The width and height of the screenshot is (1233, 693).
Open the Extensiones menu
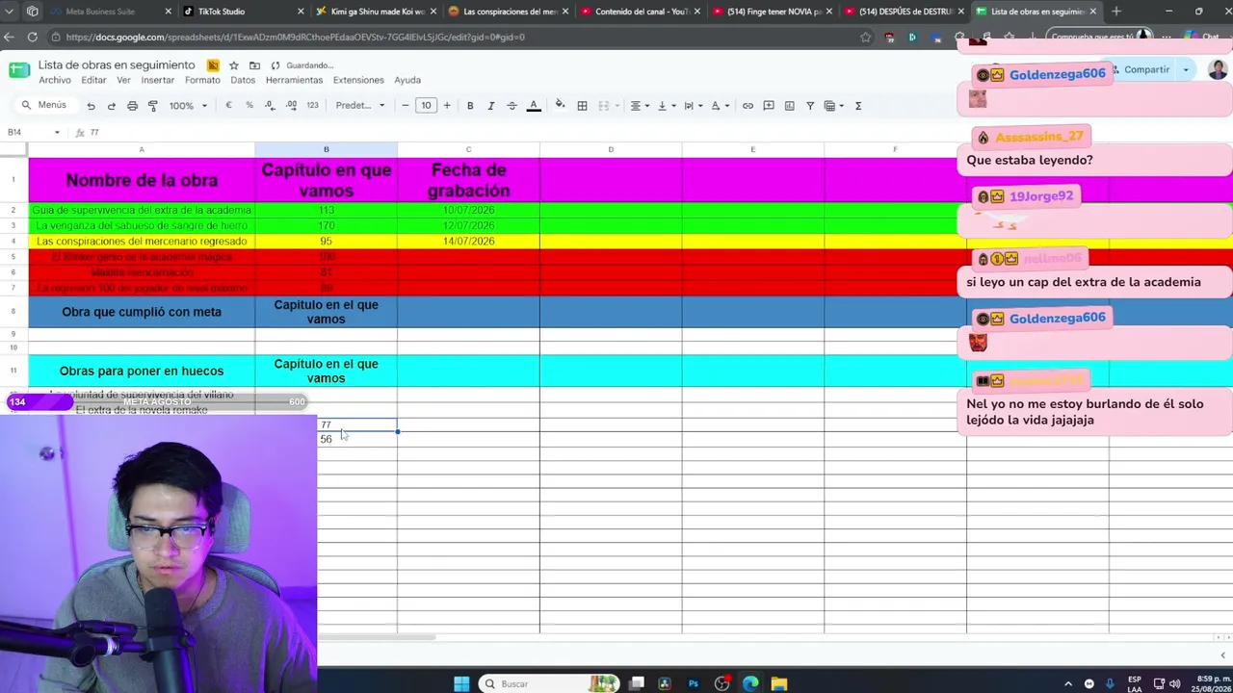coord(358,80)
